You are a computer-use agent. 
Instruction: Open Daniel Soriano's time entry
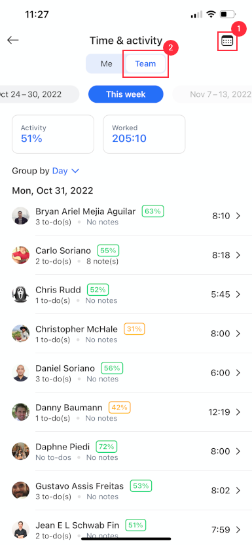click(126, 373)
